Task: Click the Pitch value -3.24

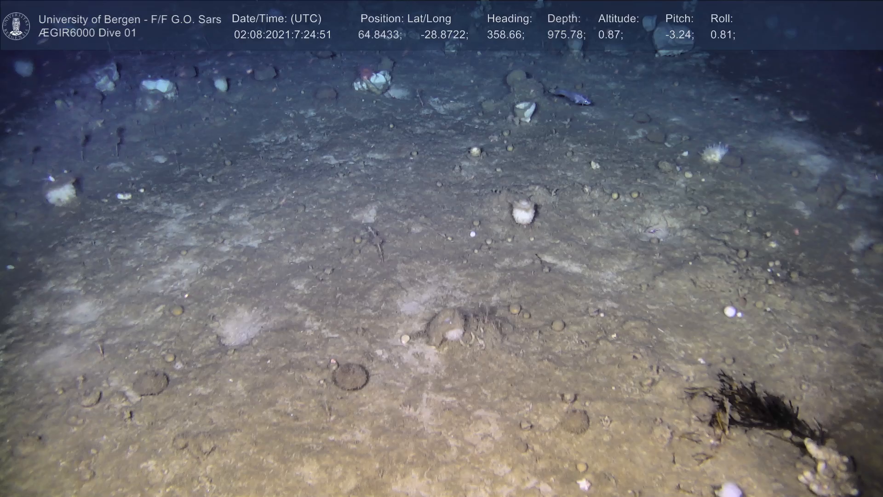Action: coord(679,35)
